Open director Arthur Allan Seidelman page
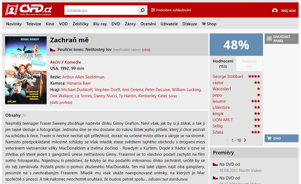 click(x=83, y=77)
